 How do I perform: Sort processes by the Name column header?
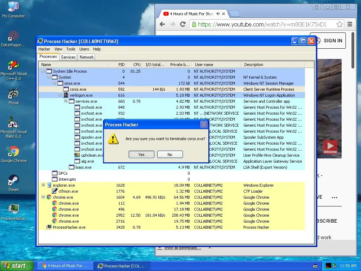pos(73,65)
